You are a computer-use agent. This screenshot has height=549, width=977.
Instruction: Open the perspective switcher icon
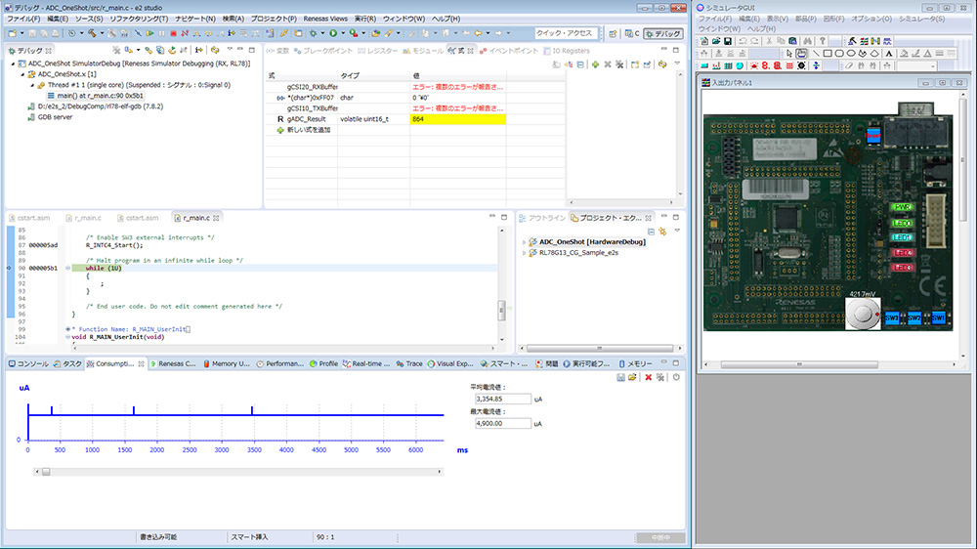tap(613, 33)
